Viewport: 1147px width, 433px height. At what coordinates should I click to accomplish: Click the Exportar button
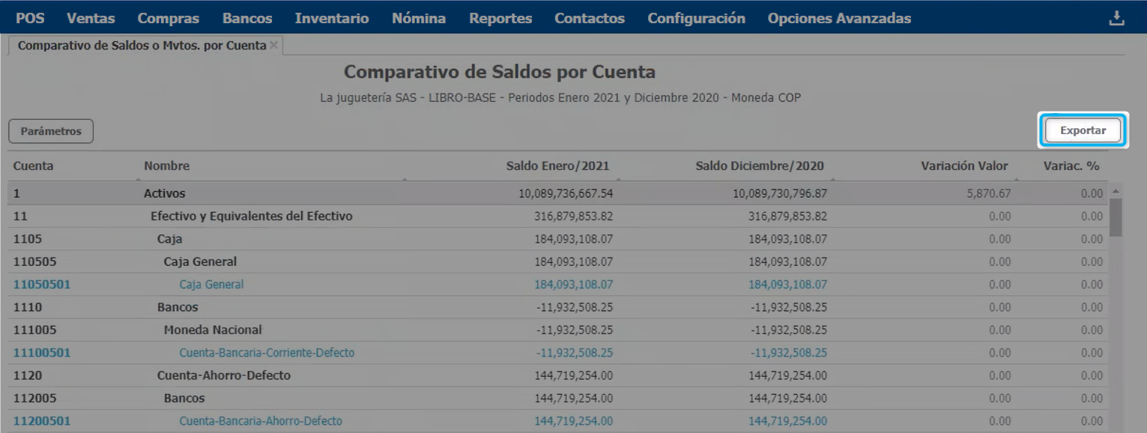1083,130
